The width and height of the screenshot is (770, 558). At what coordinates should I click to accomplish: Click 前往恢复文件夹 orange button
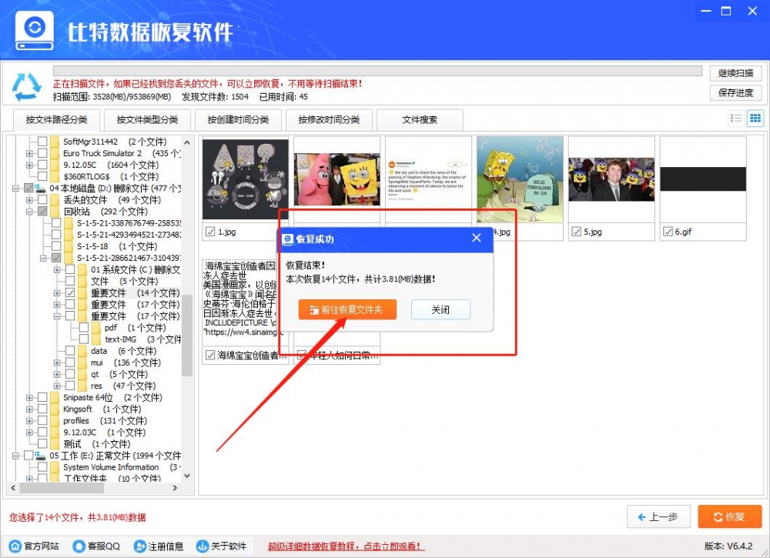click(x=347, y=309)
